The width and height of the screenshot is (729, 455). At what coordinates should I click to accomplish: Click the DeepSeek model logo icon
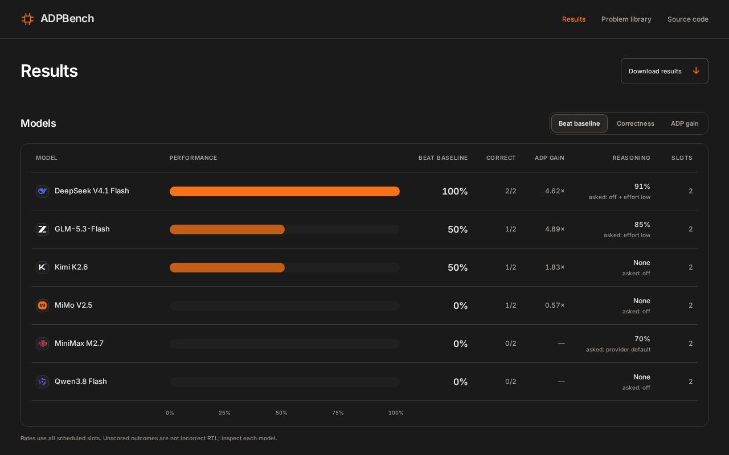point(42,191)
